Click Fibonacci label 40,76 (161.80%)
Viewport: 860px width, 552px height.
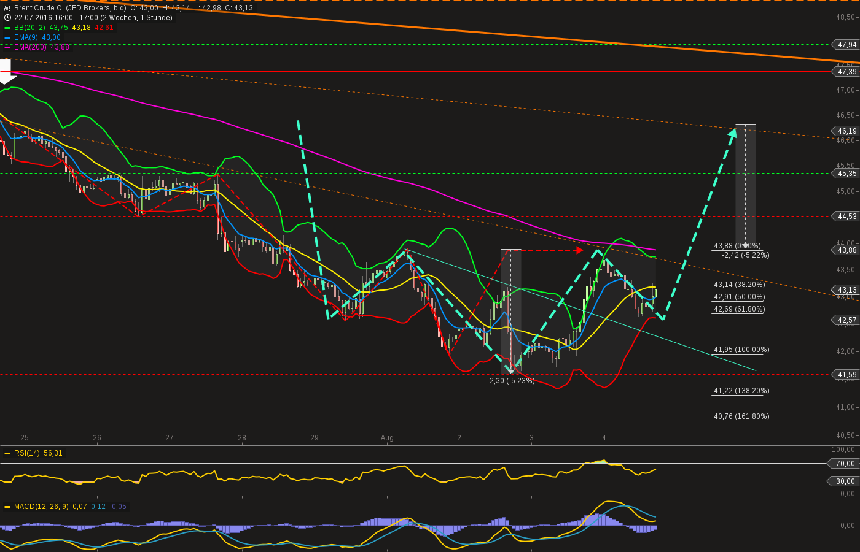(x=741, y=416)
